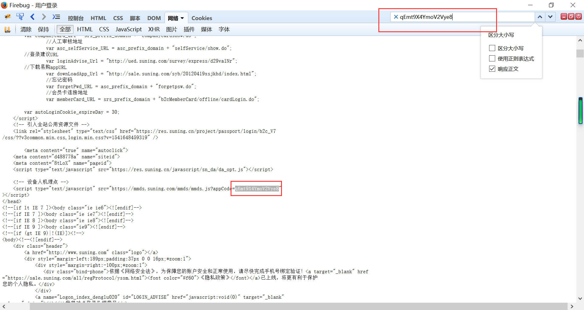The height and width of the screenshot is (310, 584).
Task: Click the search input field
Action: [463, 17]
